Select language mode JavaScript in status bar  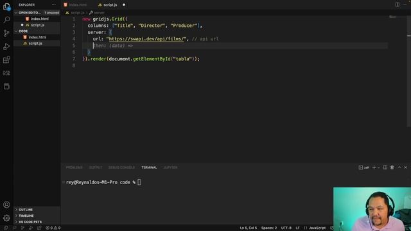tap(317, 228)
